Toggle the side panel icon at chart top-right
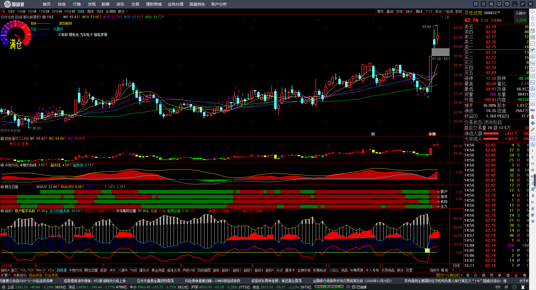 [x=447, y=17]
